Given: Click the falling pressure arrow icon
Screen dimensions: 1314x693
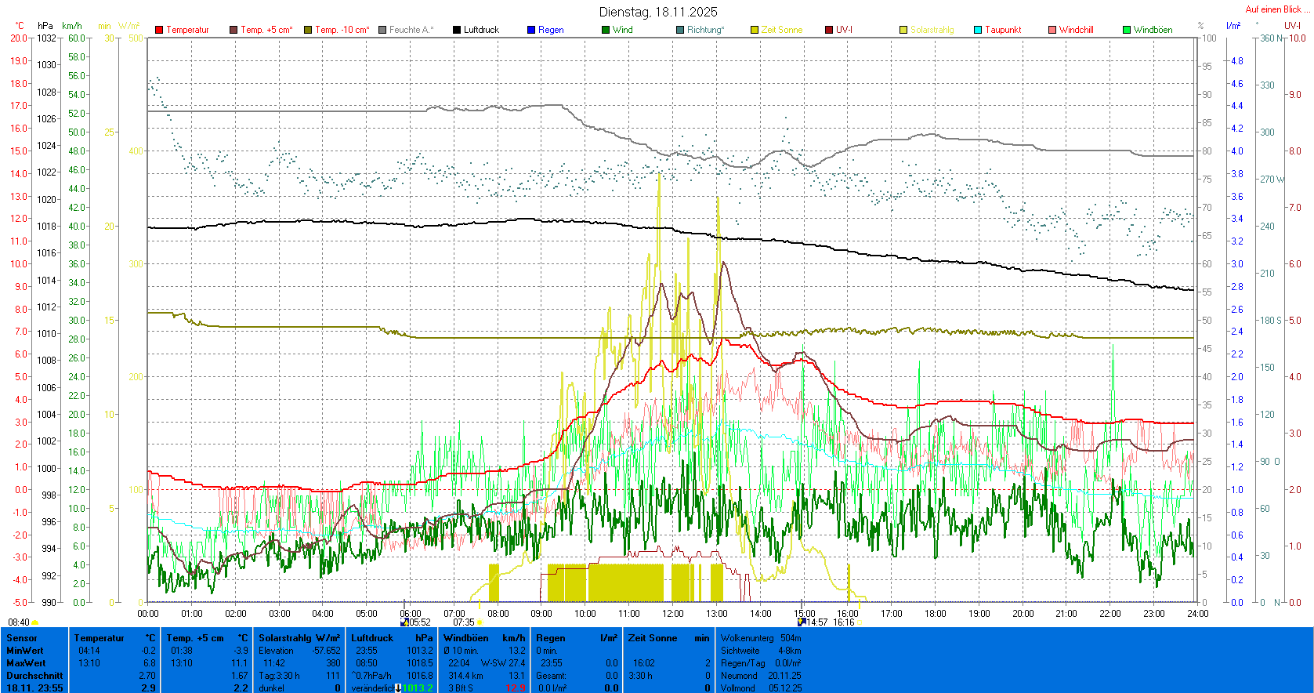Looking at the screenshot, I should pos(398,688).
